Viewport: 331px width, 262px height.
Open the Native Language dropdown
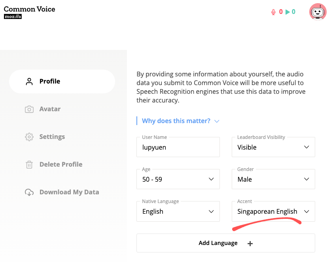[178, 211]
